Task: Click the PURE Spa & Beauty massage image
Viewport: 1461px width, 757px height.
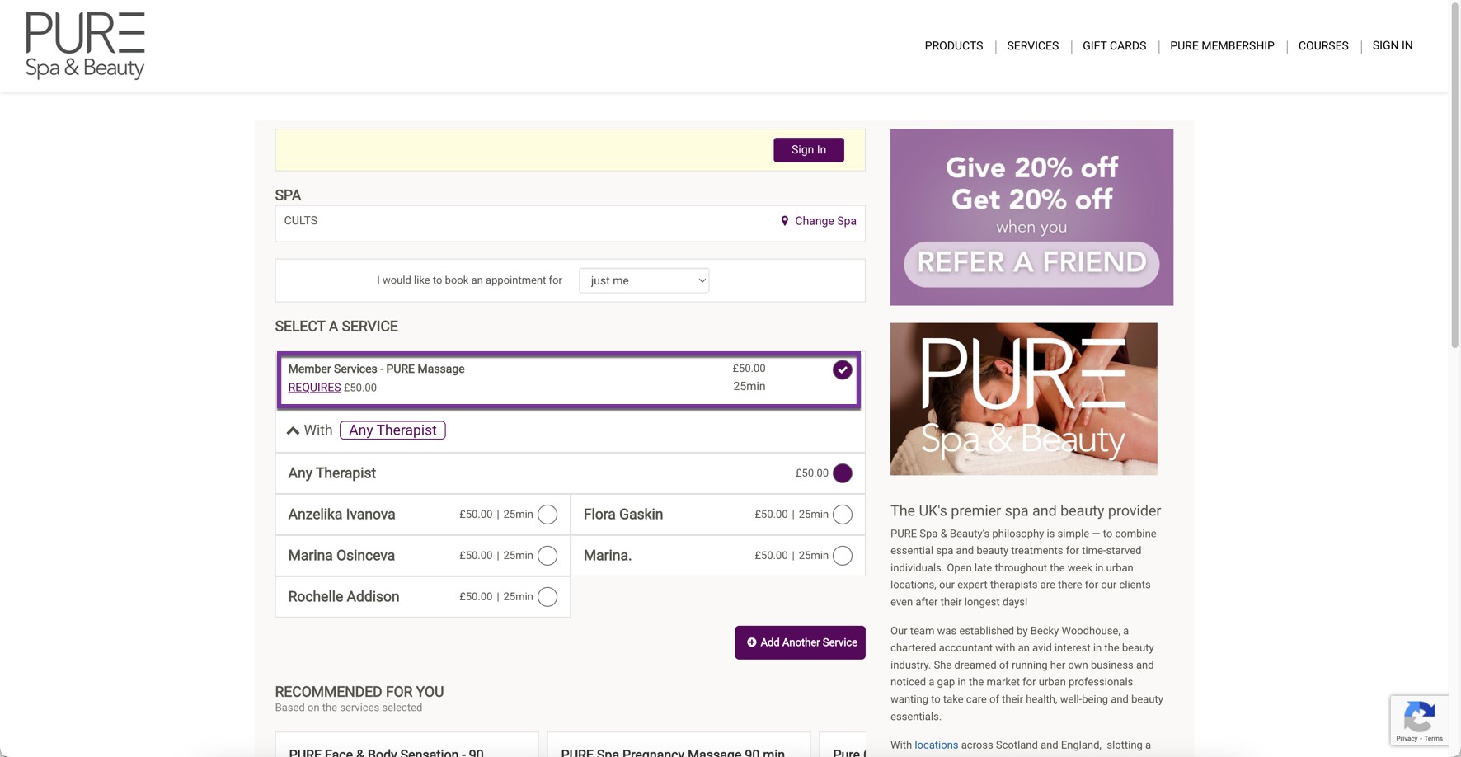Action: [1023, 399]
